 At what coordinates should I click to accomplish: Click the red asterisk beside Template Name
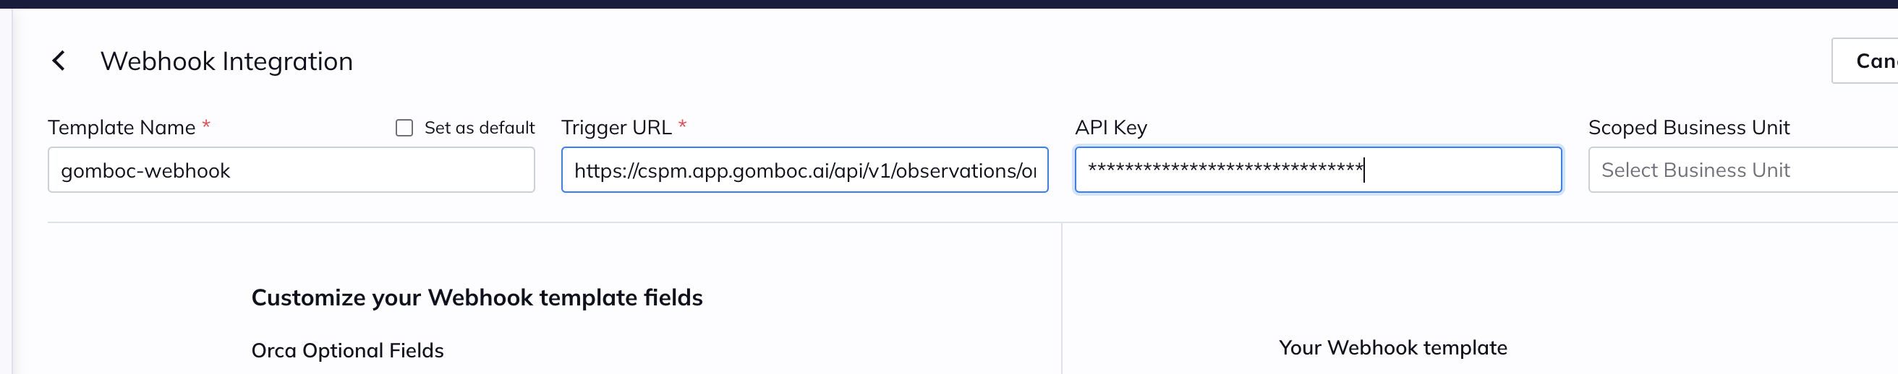click(x=206, y=124)
